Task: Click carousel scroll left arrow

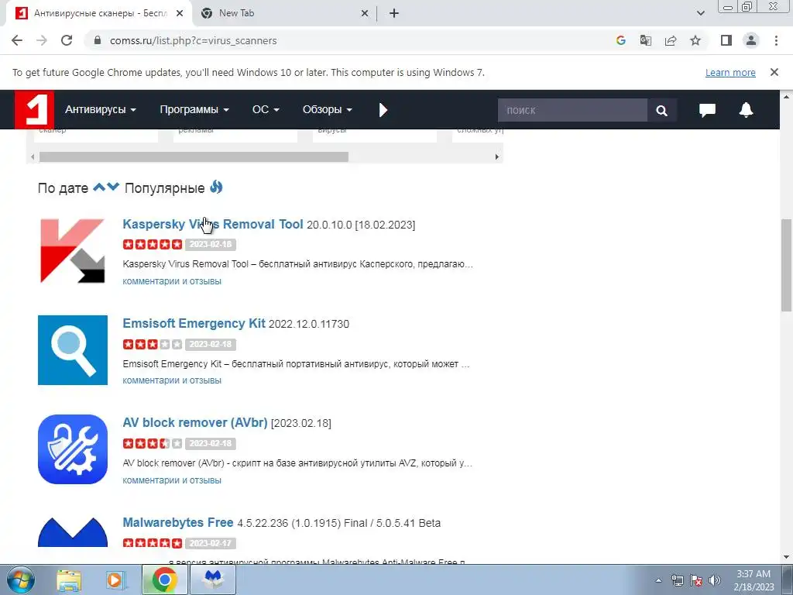Action: point(33,156)
